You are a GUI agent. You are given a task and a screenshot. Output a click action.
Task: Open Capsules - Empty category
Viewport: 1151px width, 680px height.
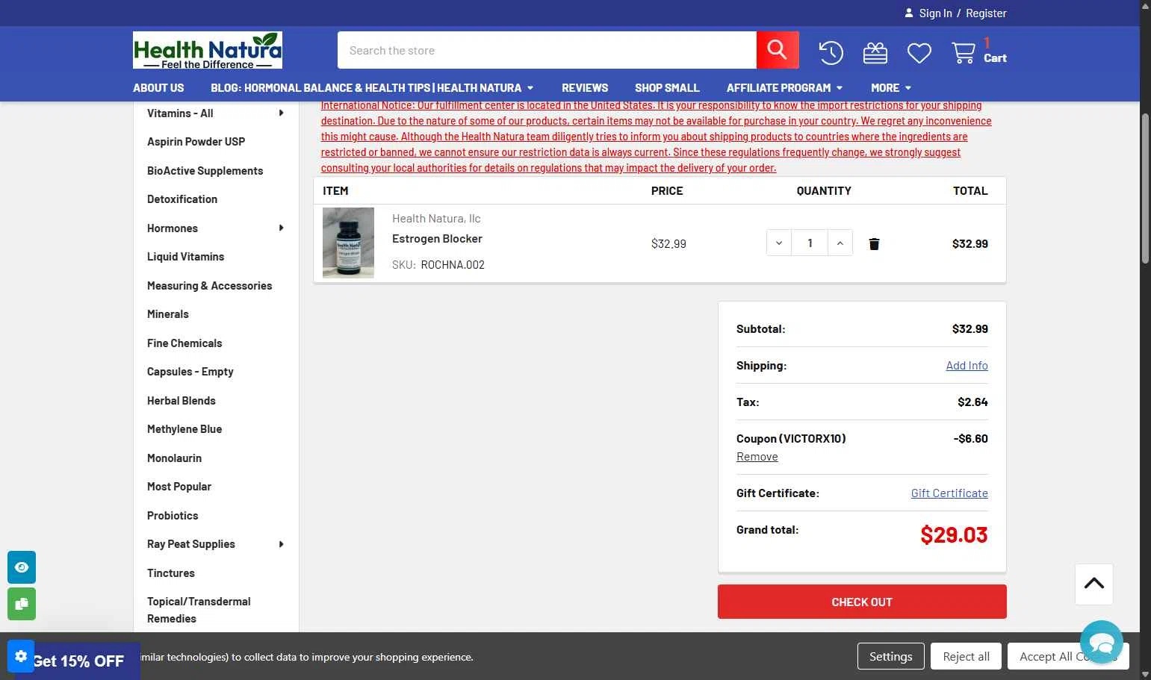pos(190,372)
